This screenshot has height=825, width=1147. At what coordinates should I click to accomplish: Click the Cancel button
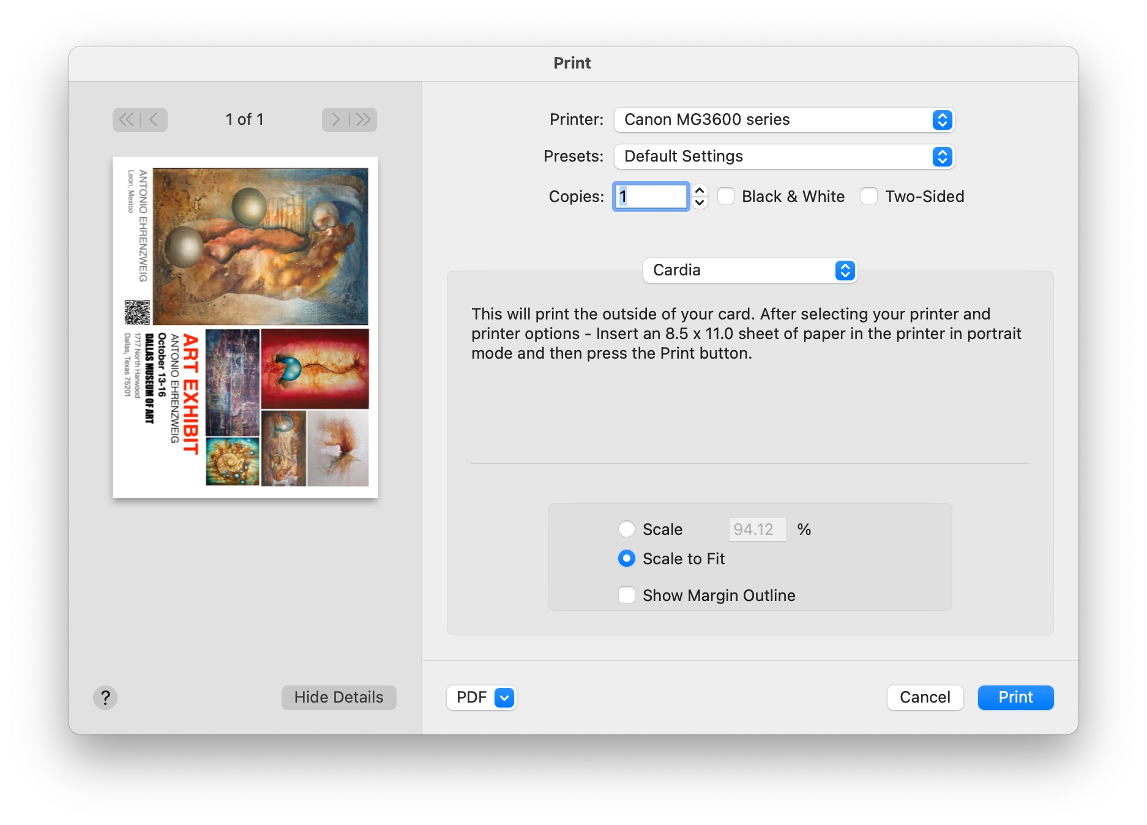coord(925,697)
